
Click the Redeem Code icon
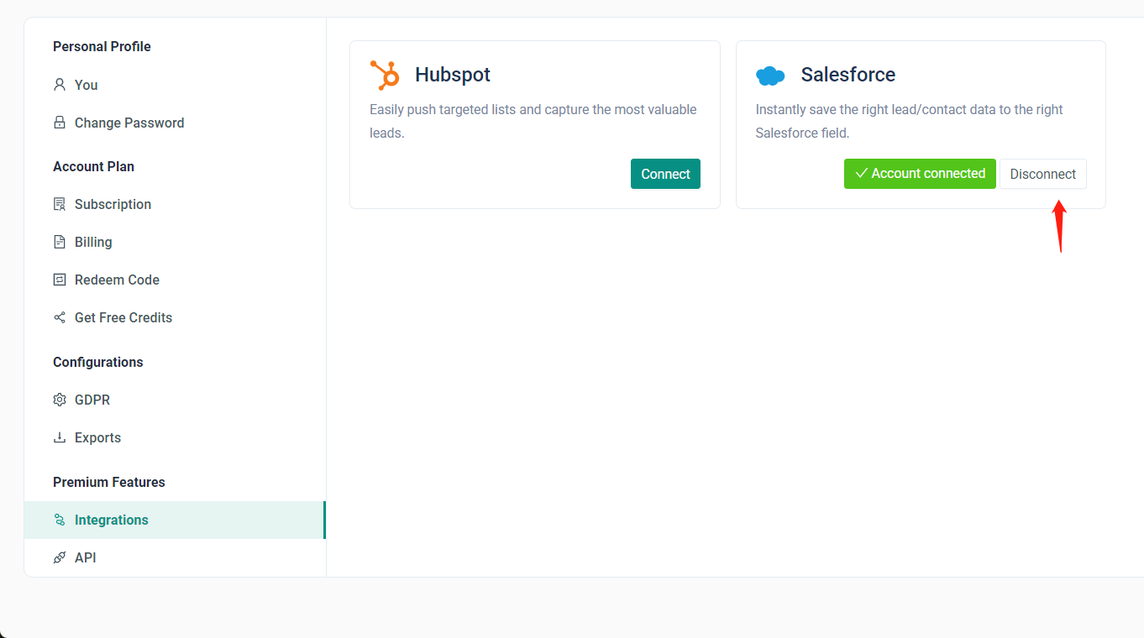[x=60, y=280]
